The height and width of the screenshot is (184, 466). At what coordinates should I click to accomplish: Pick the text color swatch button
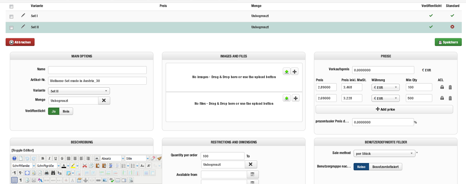[64, 166]
